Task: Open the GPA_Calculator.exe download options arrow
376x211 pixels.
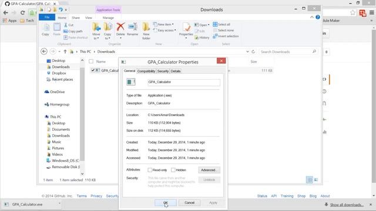Action: click(59, 203)
